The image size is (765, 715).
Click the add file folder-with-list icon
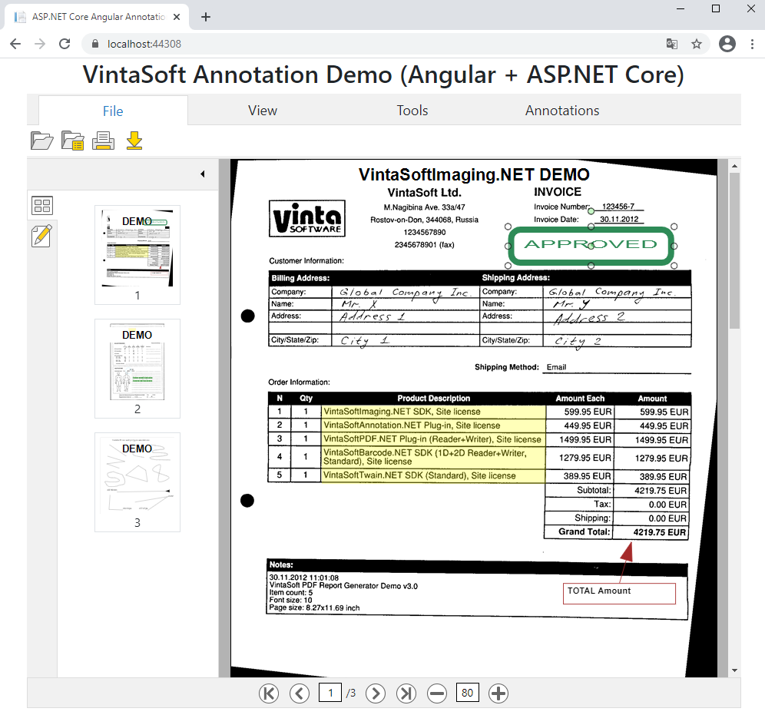pyautogui.click(x=72, y=141)
